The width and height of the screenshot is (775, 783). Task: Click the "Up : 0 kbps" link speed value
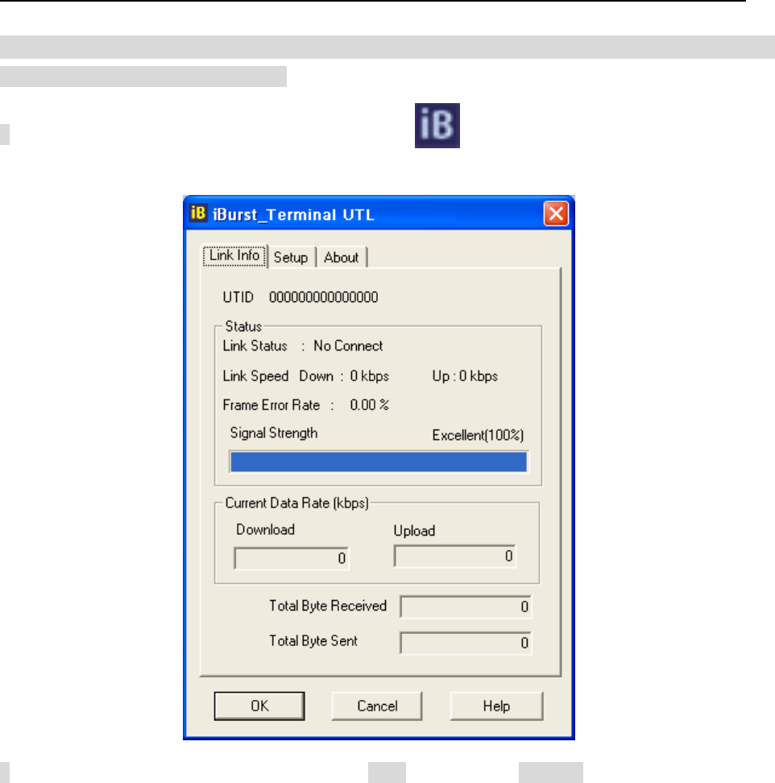[465, 376]
